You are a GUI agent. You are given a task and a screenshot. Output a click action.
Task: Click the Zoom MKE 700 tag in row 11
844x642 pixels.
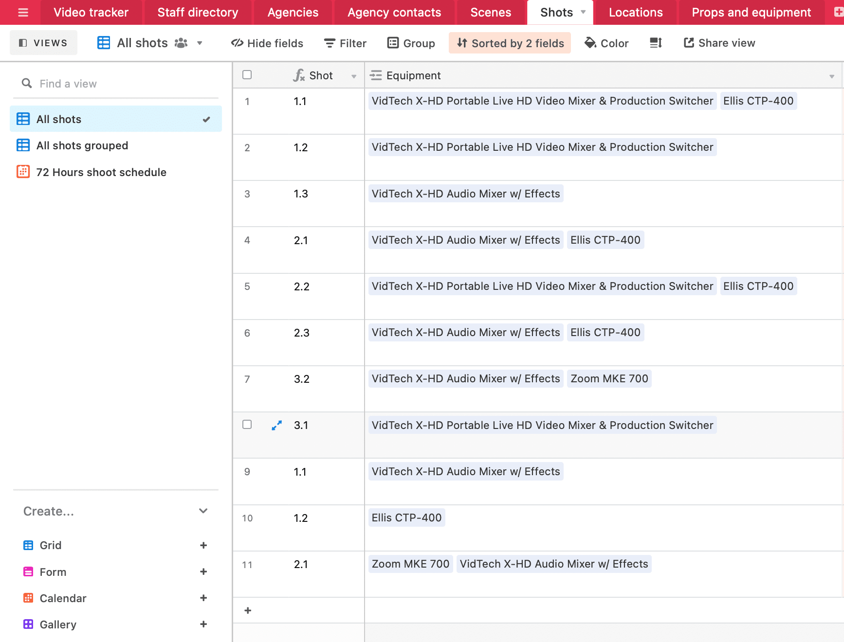click(x=410, y=564)
